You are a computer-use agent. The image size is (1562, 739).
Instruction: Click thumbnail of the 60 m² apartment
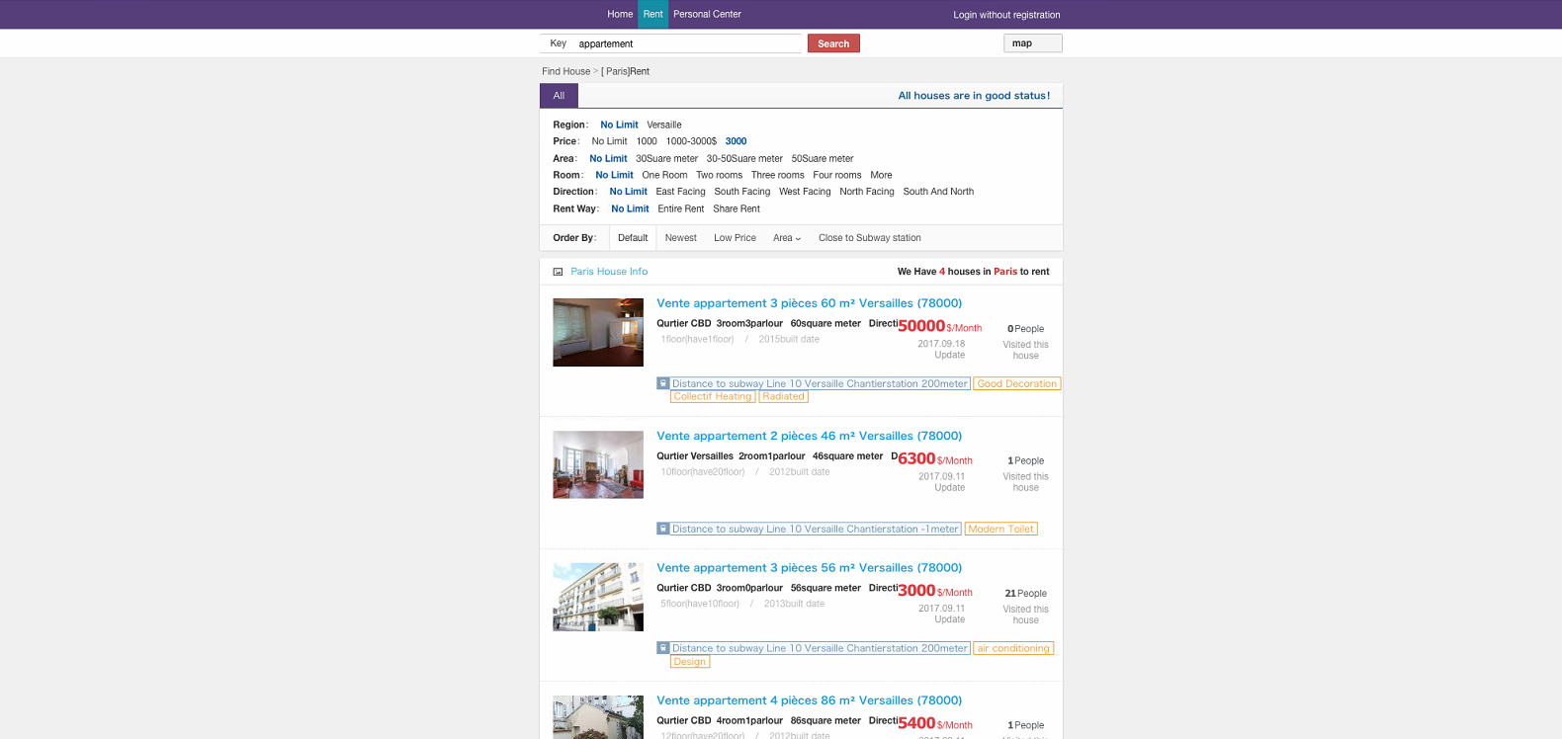[598, 333]
